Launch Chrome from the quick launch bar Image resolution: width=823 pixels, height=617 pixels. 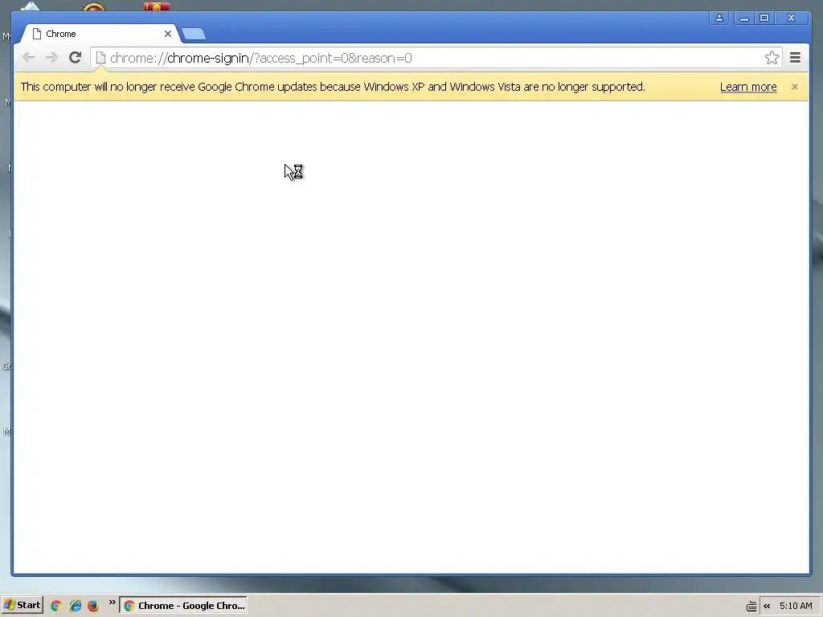coord(55,606)
